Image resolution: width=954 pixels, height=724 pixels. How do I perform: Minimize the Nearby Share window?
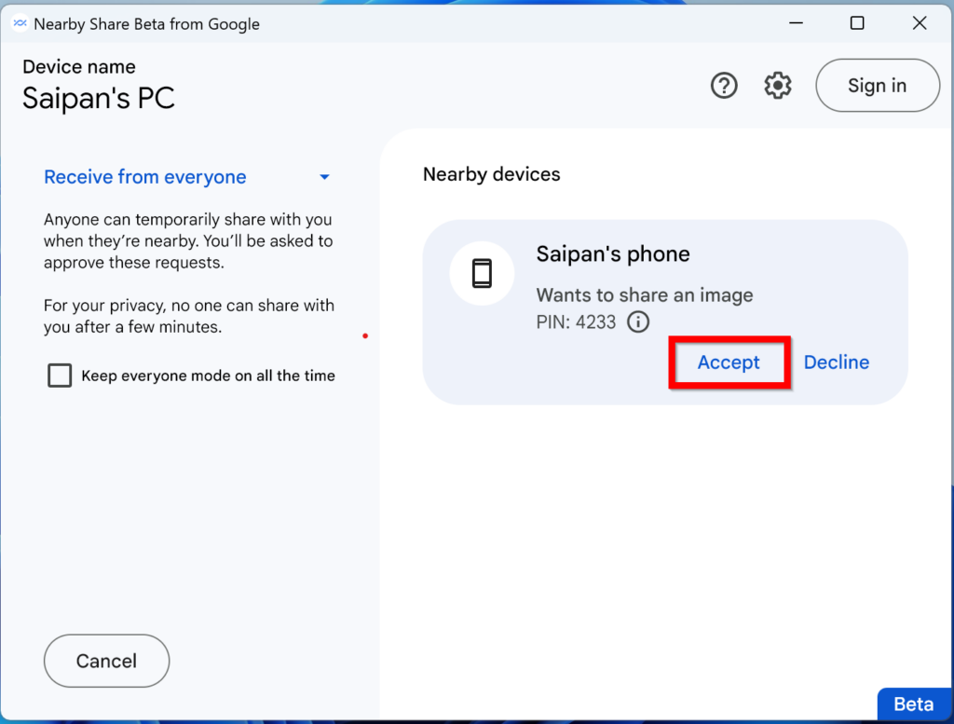(x=795, y=24)
